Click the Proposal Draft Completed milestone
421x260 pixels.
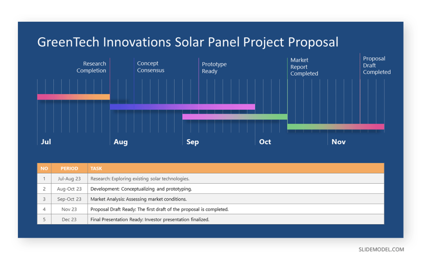pyautogui.click(x=376, y=66)
